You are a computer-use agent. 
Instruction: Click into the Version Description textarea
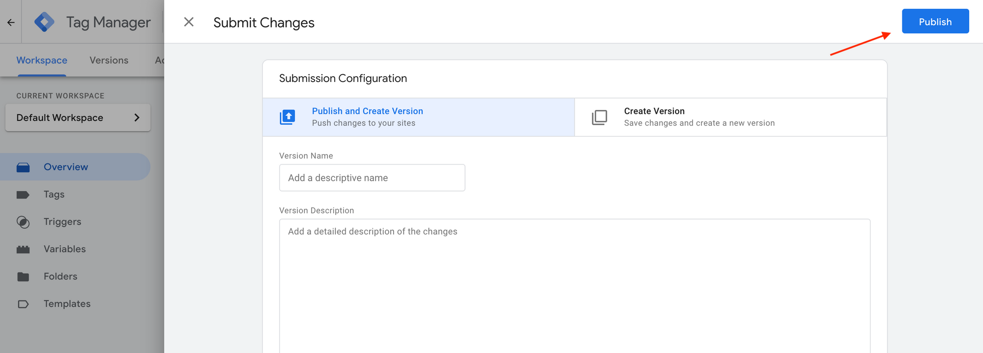click(574, 285)
